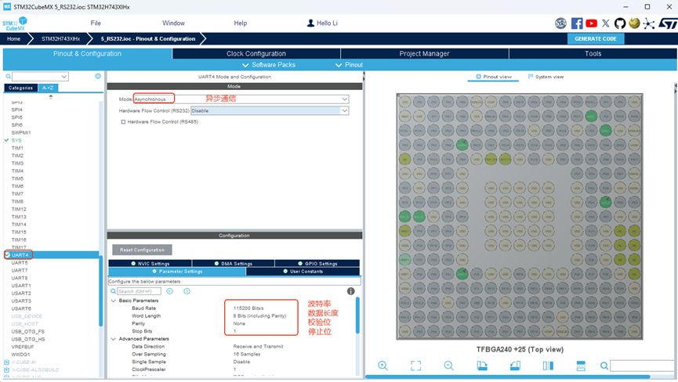This screenshot has width=678, height=382.
Task: Click the parameter search magnifier icon
Action: (114, 291)
